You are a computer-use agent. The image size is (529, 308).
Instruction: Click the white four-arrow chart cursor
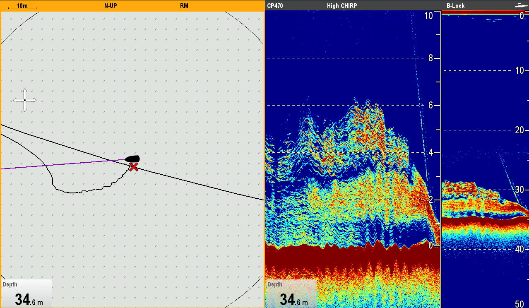point(25,100)
